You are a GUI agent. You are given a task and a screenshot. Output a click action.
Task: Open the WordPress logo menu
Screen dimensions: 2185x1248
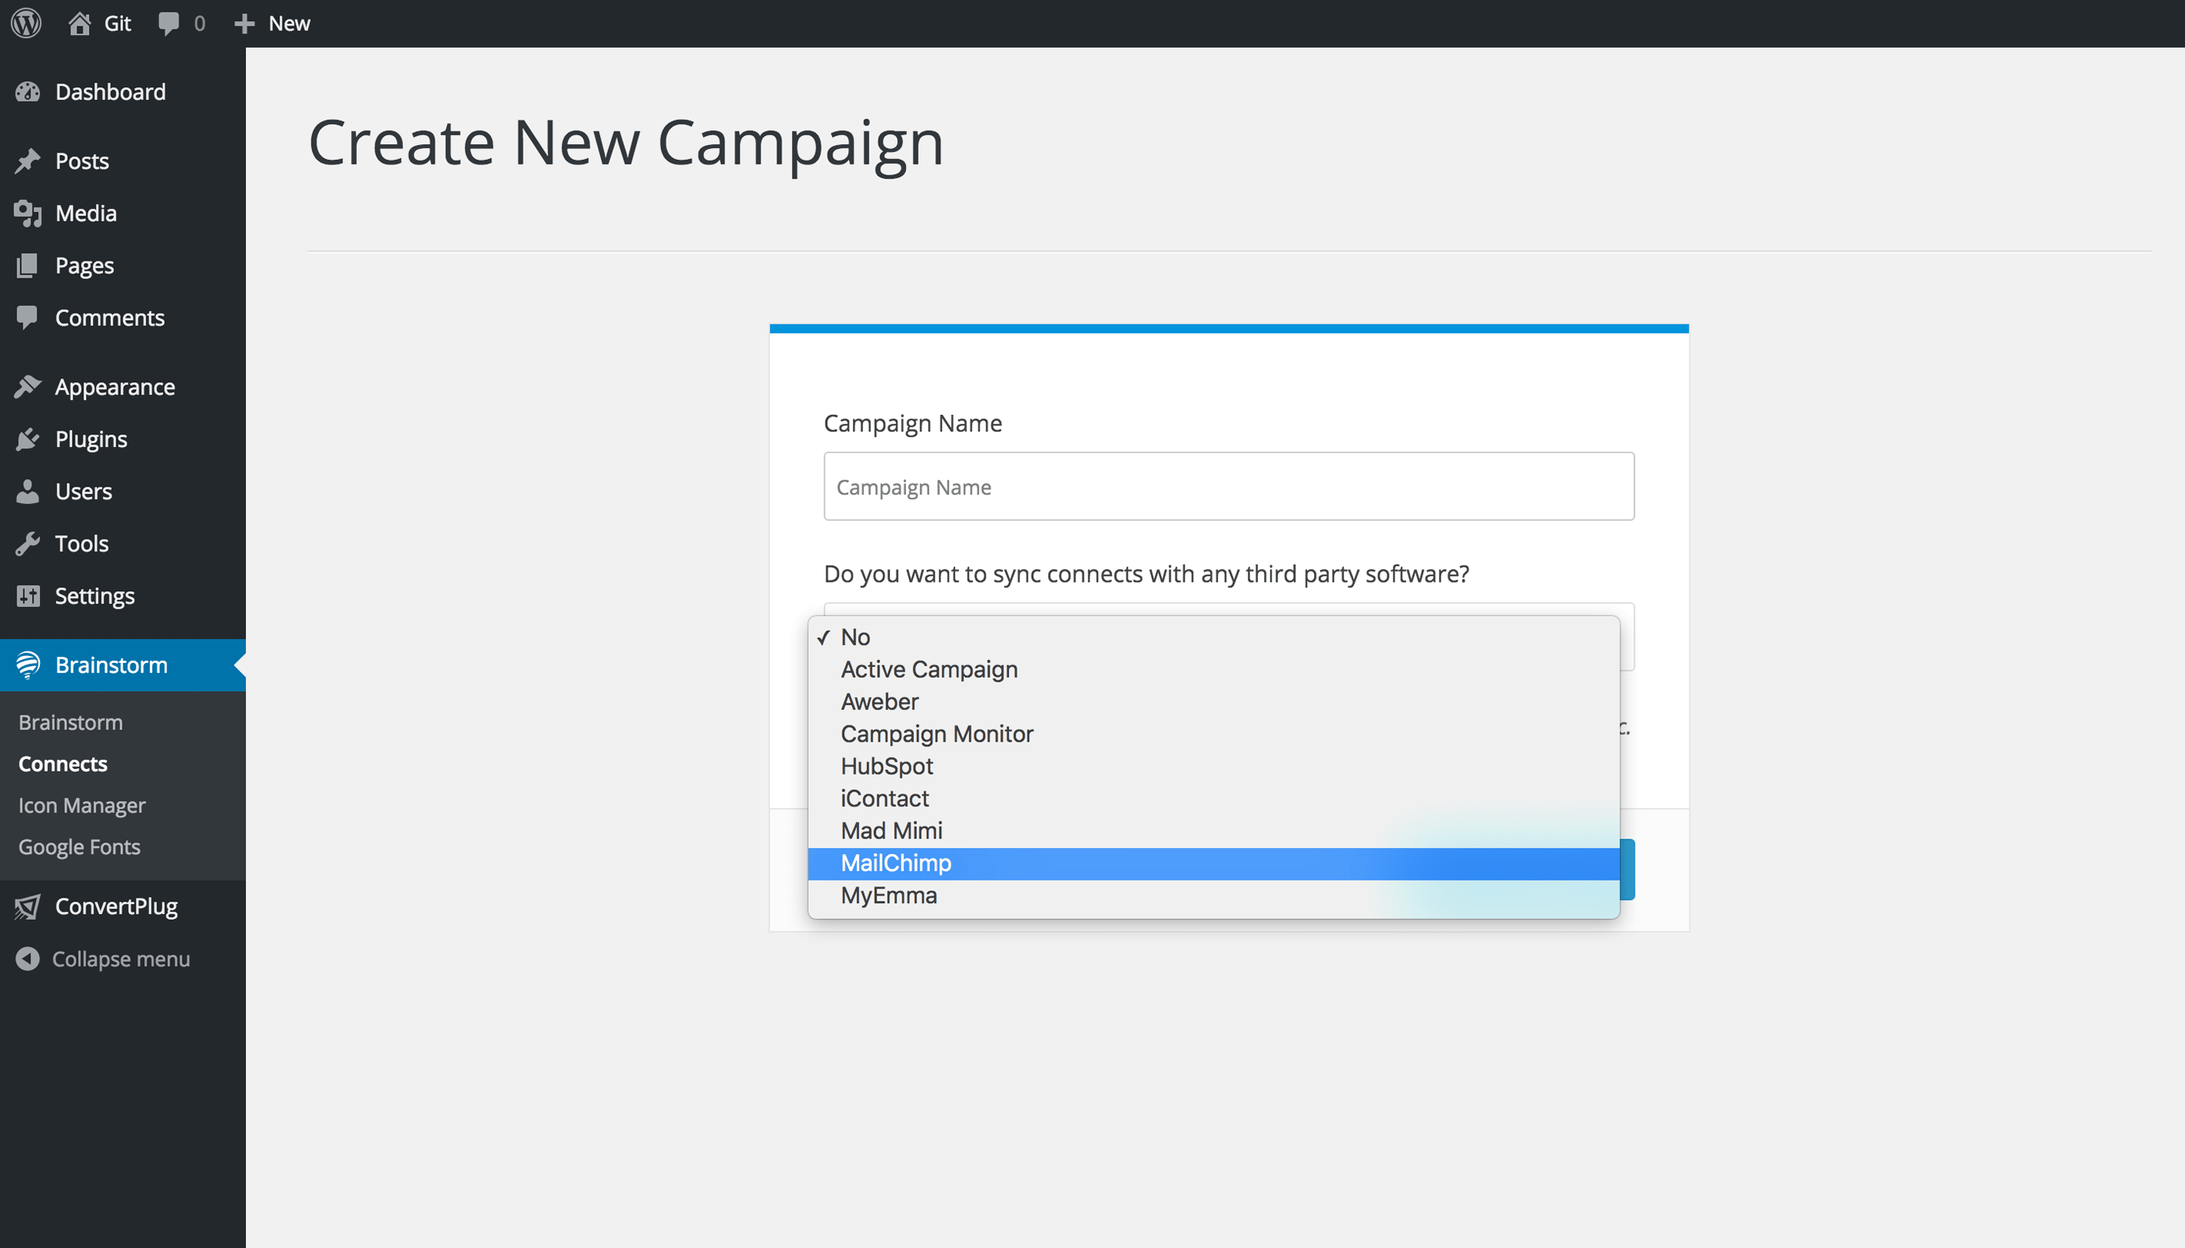pyautogui.click(x=25, y=23)
